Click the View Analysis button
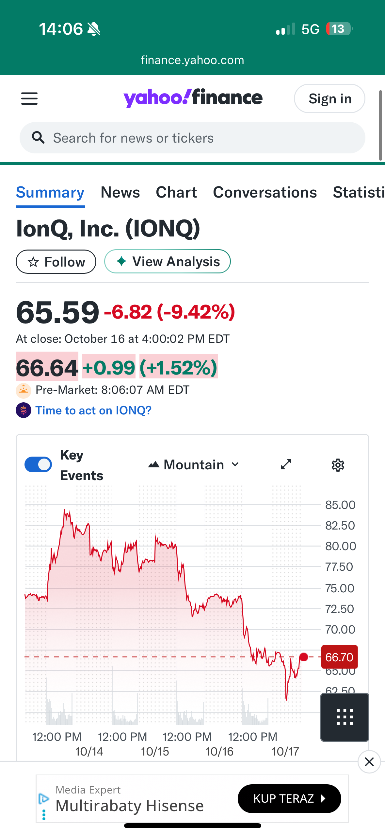Image resolution: width=385 pixels, height=836 pixels. point(168,262)
